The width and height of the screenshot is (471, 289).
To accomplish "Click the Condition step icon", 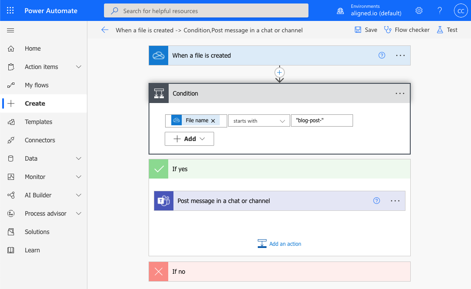I will click(159, 93).
